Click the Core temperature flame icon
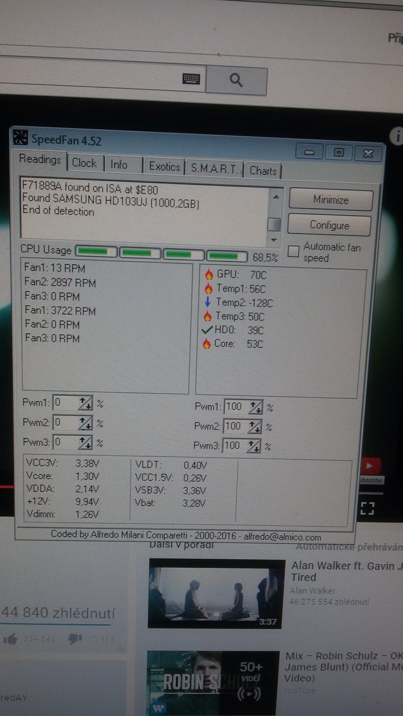This screenshot has width=403, height=716. (x=206, y=344)
